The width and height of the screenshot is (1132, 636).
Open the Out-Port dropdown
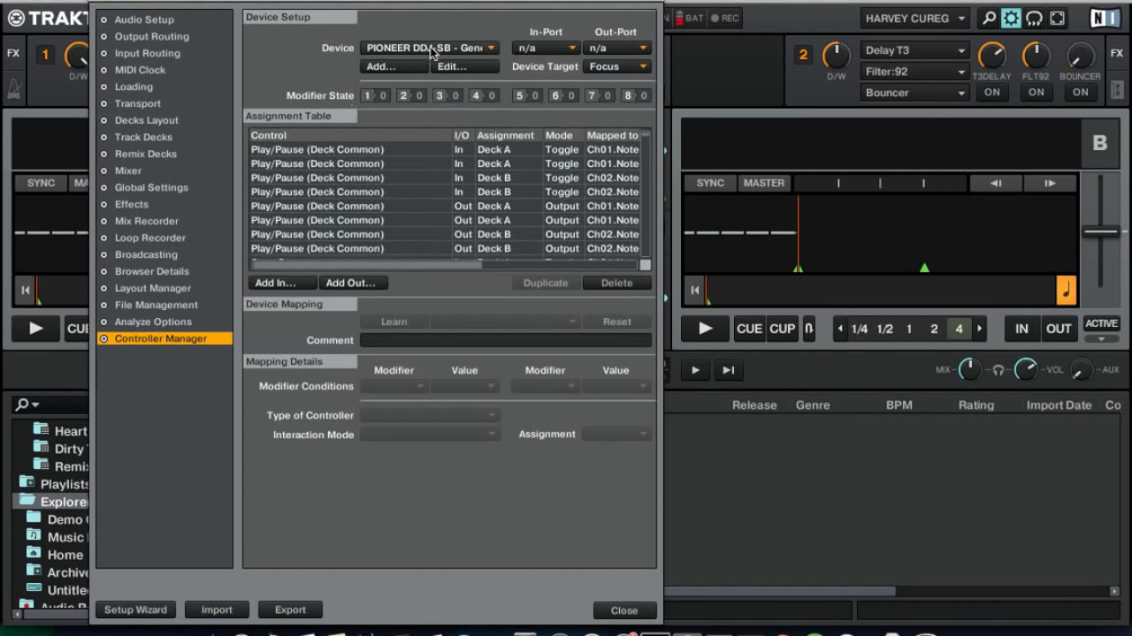click(x=616, y=48)
